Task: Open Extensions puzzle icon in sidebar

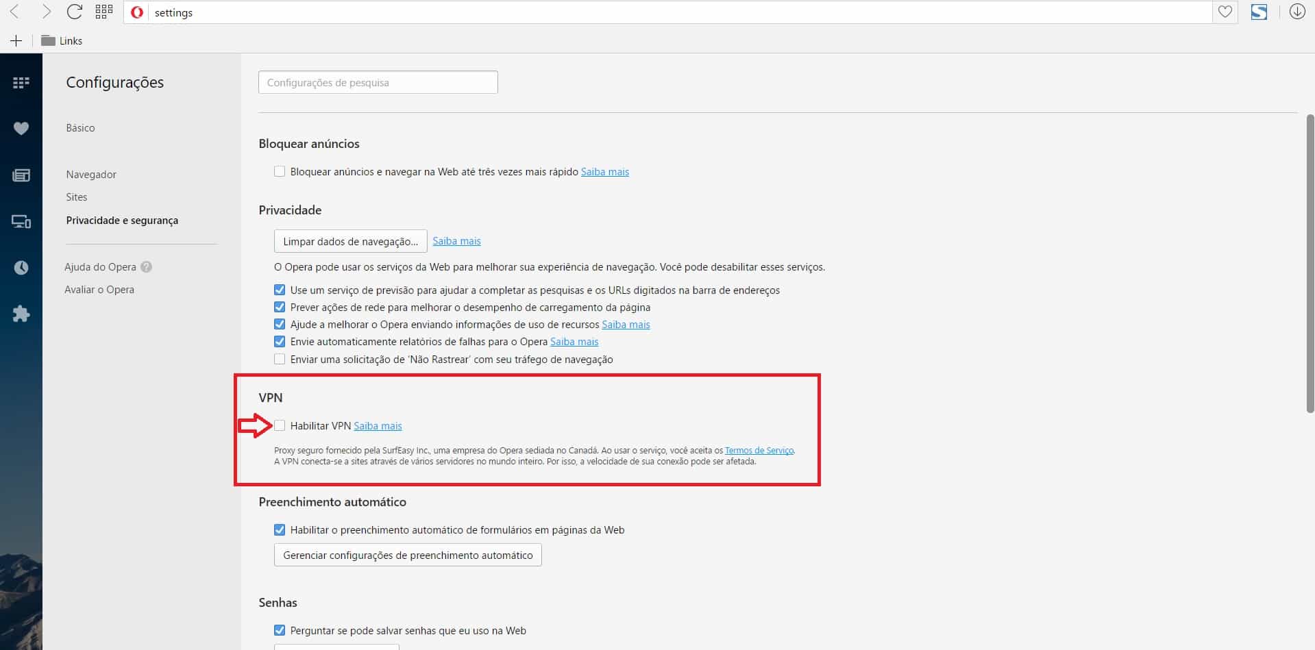Action: (21, 314)
